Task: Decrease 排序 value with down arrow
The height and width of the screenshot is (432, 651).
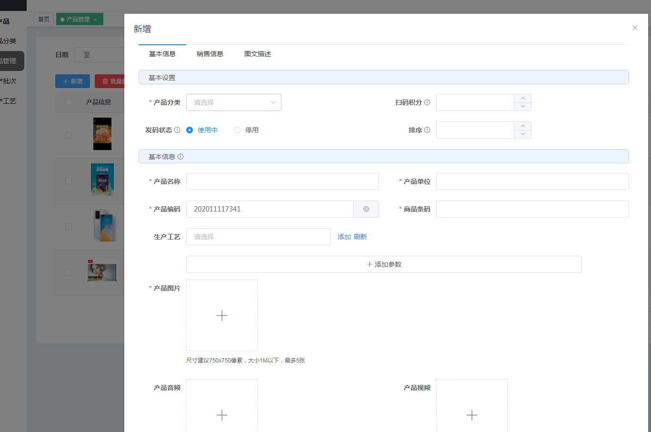Action: tap(523, 134)
